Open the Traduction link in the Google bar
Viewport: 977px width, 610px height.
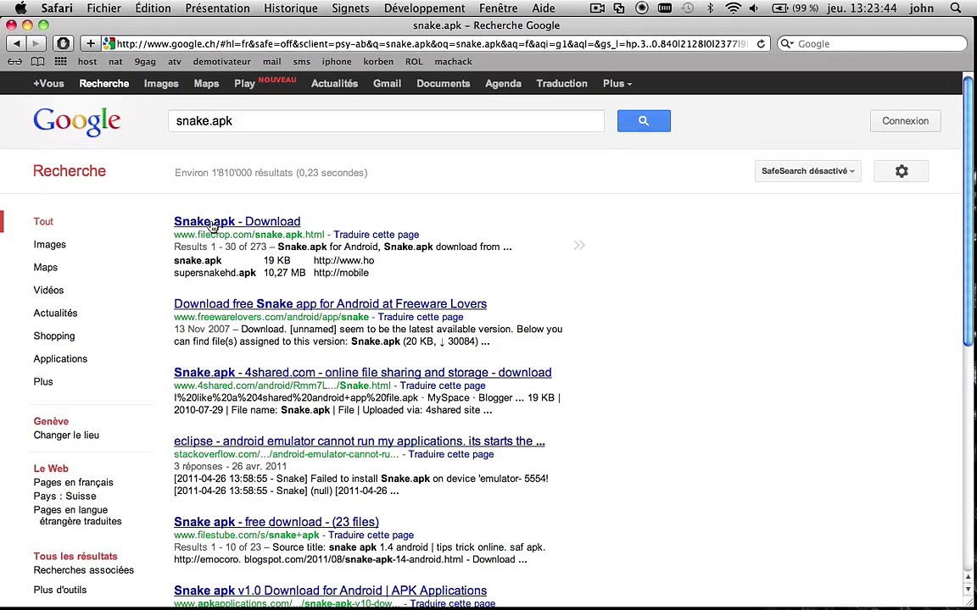coord(561,83)
